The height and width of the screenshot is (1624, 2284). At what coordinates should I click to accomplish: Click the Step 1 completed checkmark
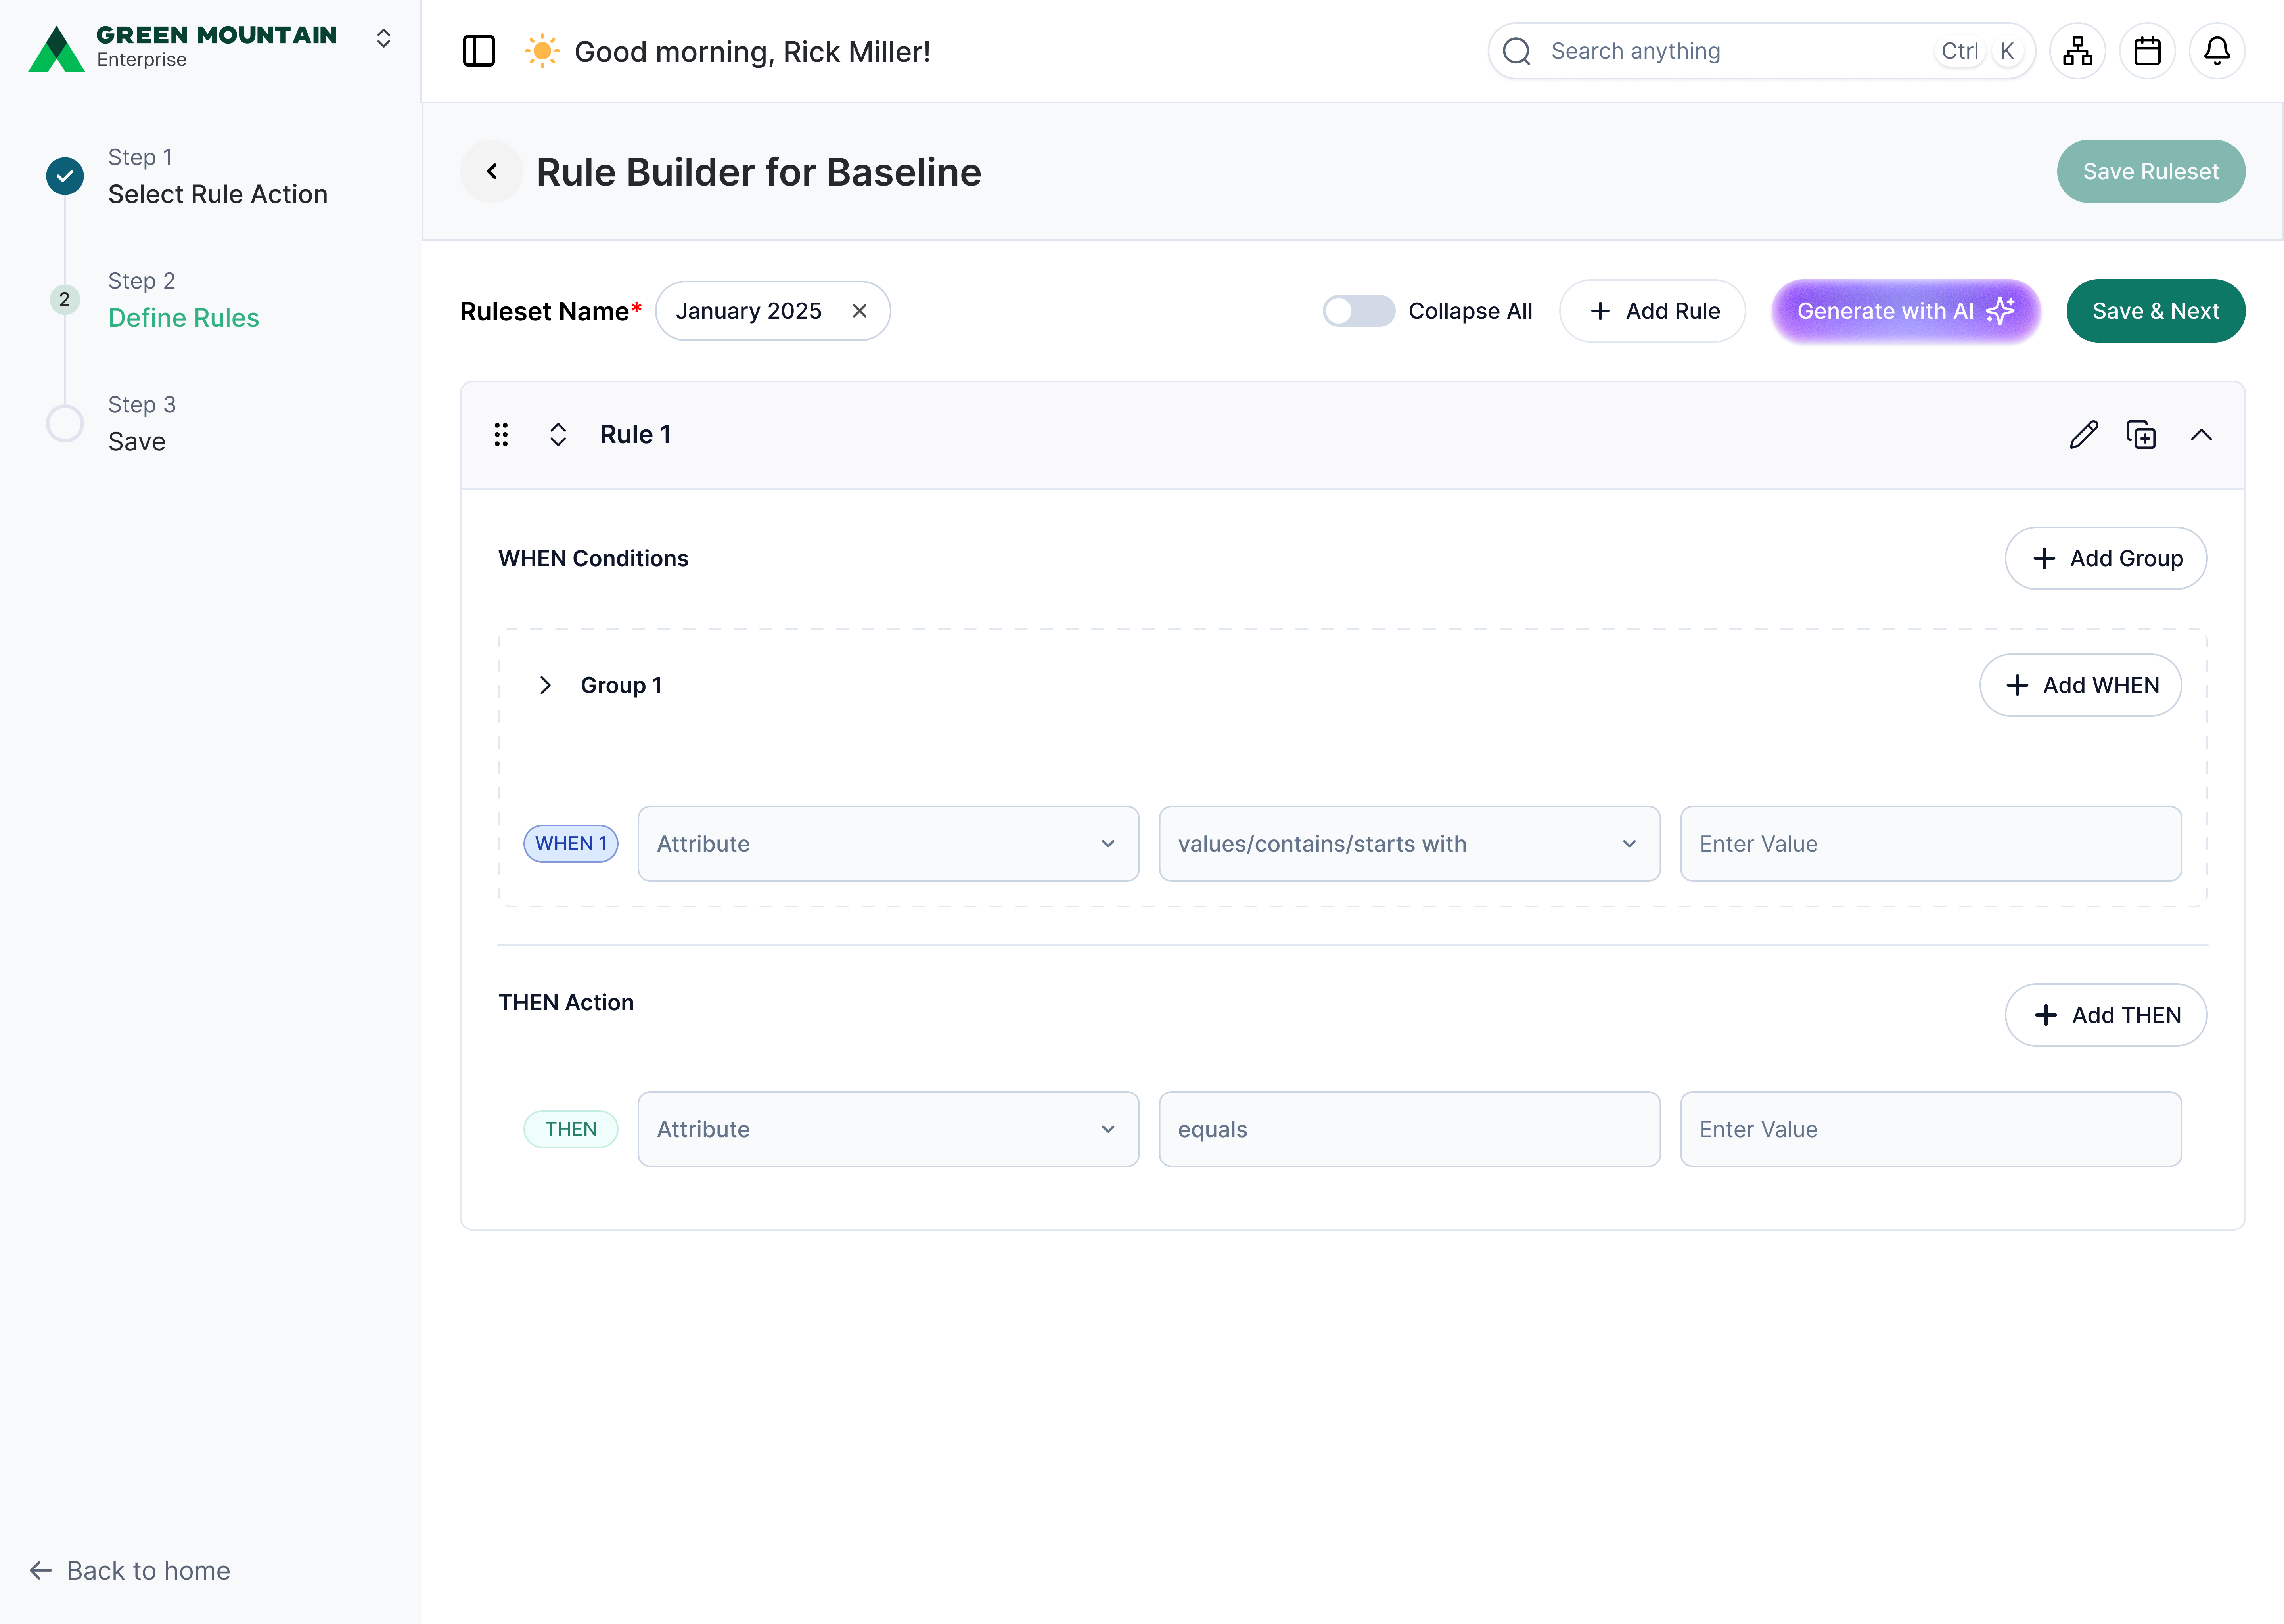point(65,176)
